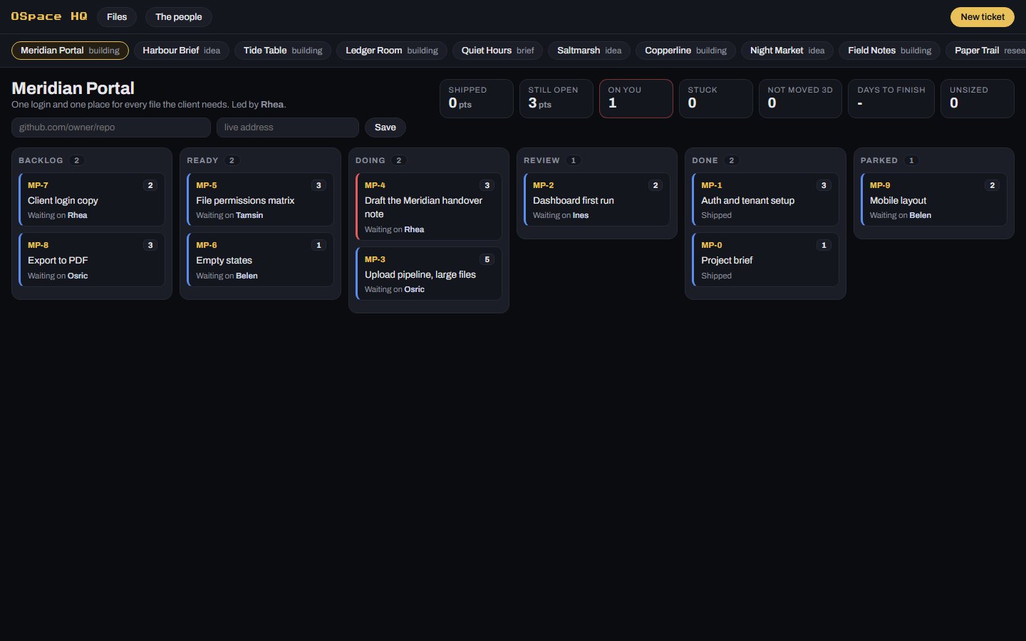Open ticket MP-4 Meridian handover note
1026x641 pixels.
429,207
